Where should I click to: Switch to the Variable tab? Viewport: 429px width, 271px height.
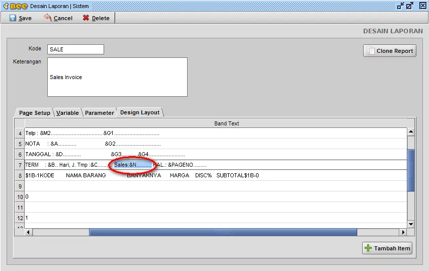coord(67,113)
